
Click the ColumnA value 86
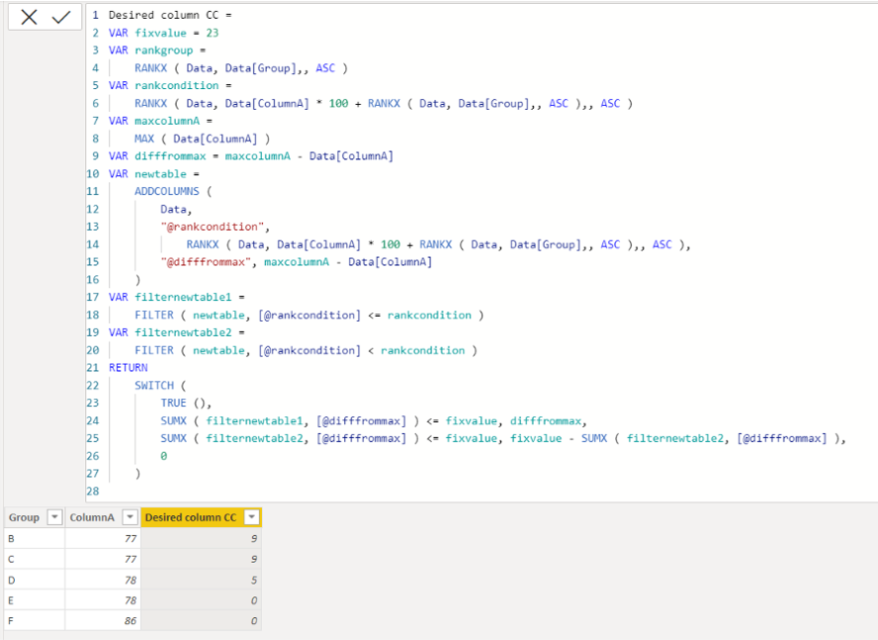click(x=103, y=621)
